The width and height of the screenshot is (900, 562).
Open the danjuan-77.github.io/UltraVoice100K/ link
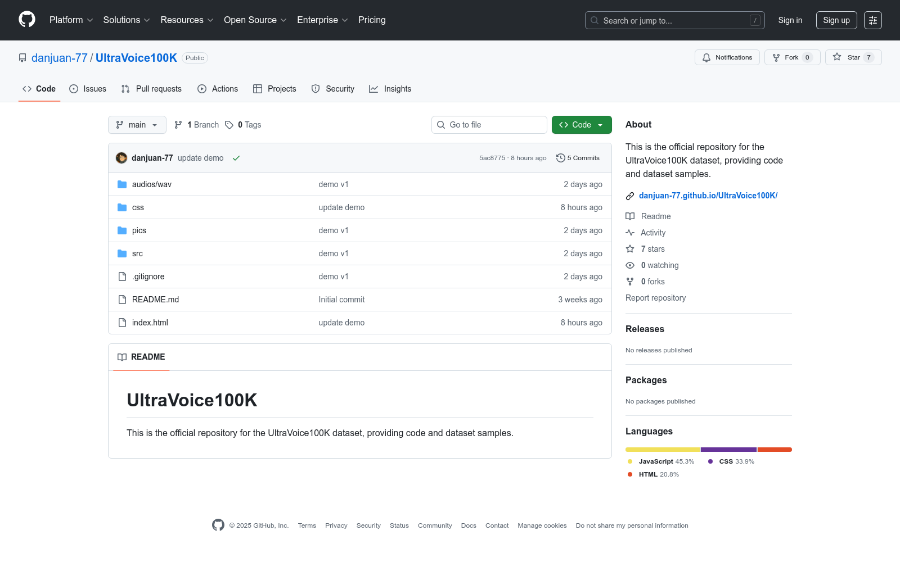pos(708,196)
